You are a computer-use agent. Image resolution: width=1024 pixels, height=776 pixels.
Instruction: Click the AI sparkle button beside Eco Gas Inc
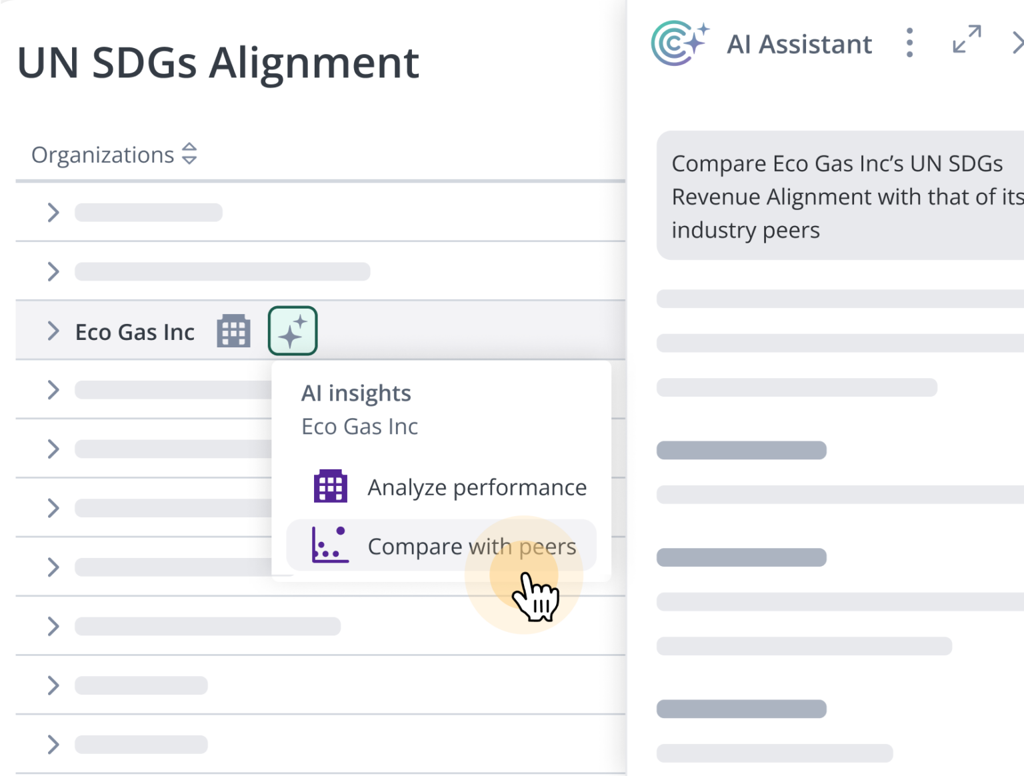coord(293,331)
